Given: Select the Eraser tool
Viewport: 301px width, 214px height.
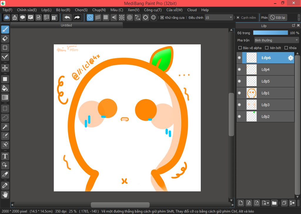Looking at the screenshot, I should coord(5,39).
